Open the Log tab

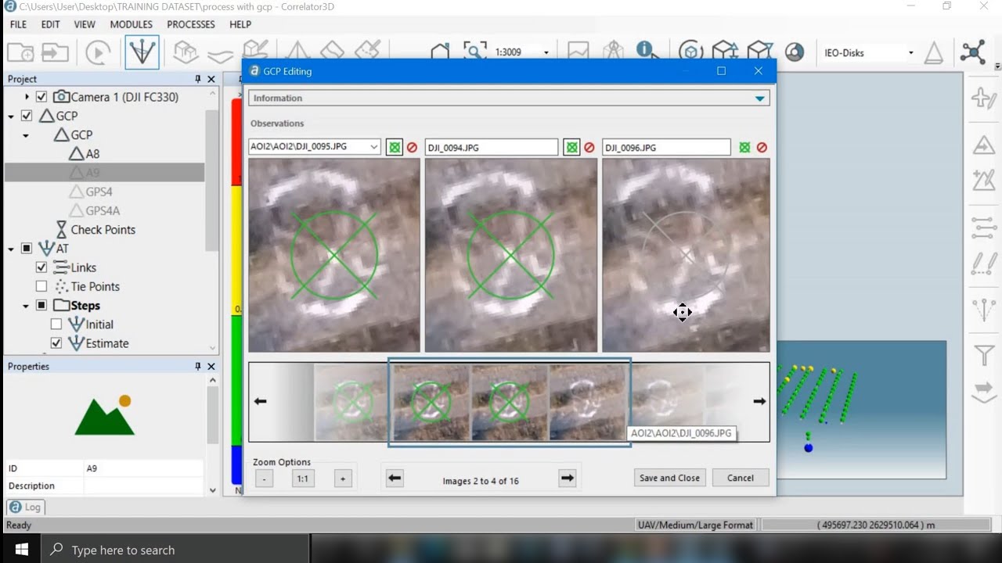click(x=25, y=507)
